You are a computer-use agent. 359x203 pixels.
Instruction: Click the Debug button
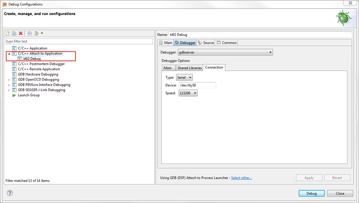click(312, 193)
